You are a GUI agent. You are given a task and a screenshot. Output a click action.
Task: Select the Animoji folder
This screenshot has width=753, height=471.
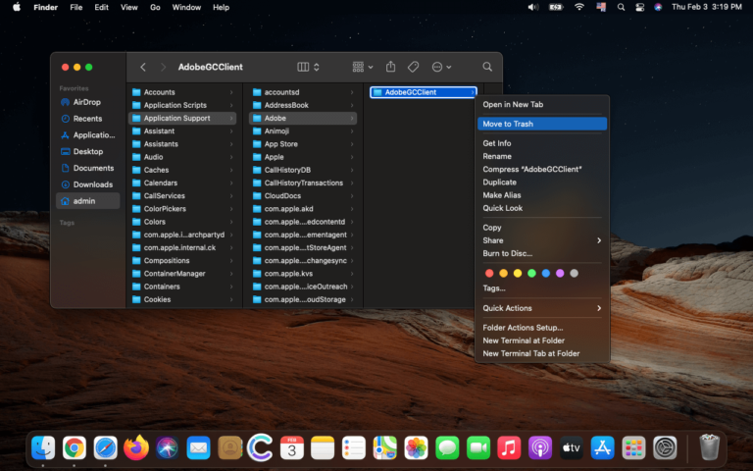coord(303,131)
